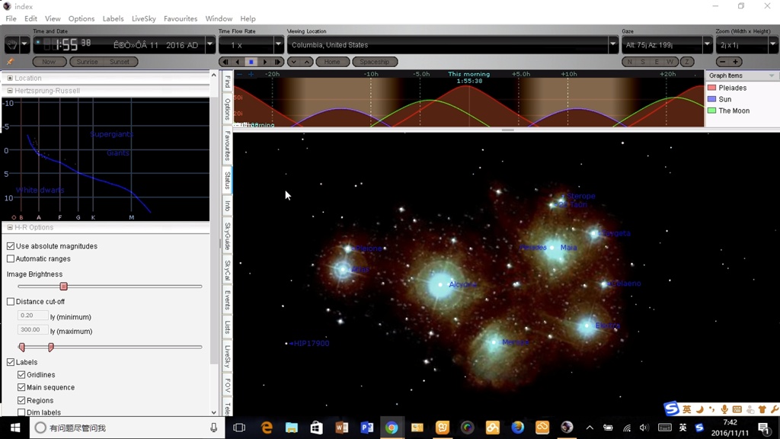Disable the Use absolute magnitudes checkbox

pos(11,245)
